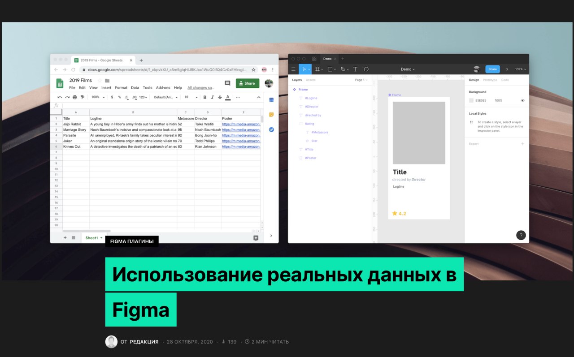Open Google Keep in the Sheets side panel
Image resolution: width=574 pixels, height=357 pixels.
point(271,115)
